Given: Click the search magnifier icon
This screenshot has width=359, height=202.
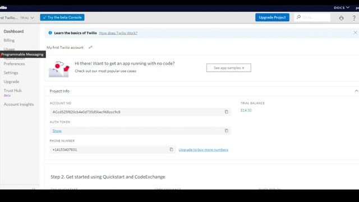Looking at the screenshot, I should click(x=298, y=17).
